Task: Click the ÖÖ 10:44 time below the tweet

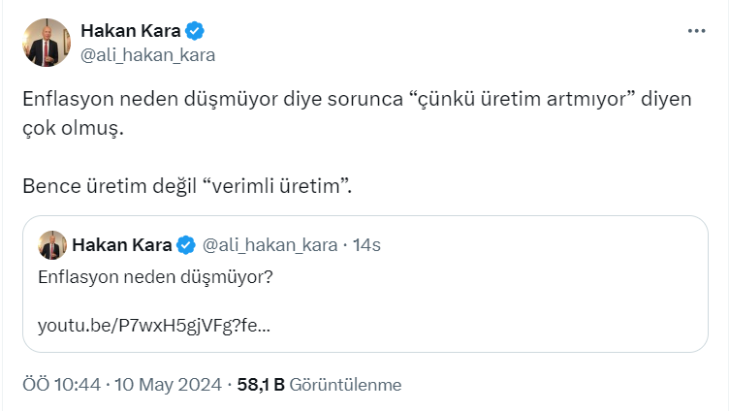Action: [62, 384]
